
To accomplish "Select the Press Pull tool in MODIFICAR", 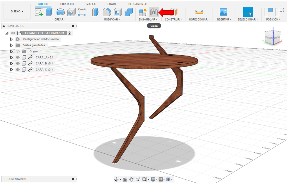I will 96,12.
